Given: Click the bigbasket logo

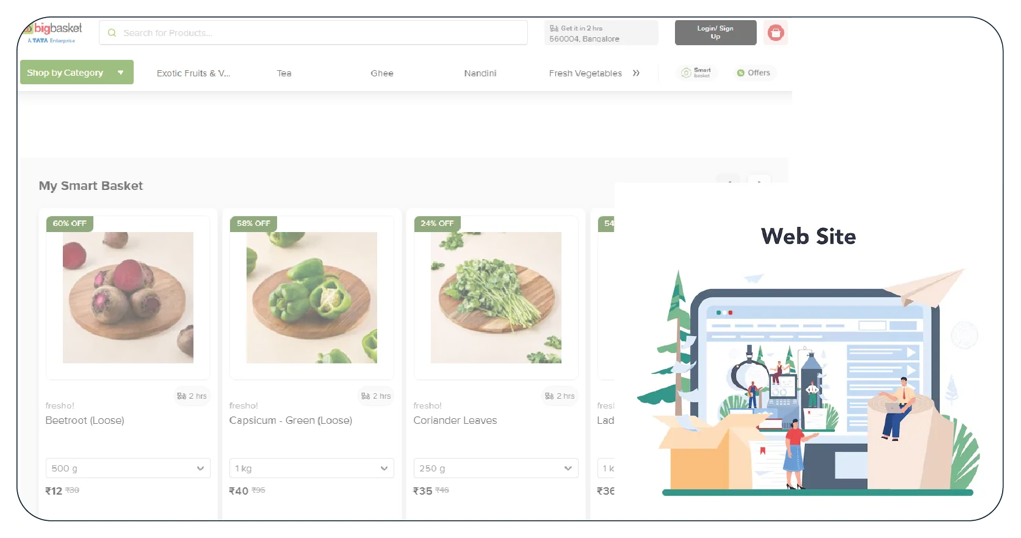Looking at the screenshot, I should [x=53, y=32].
